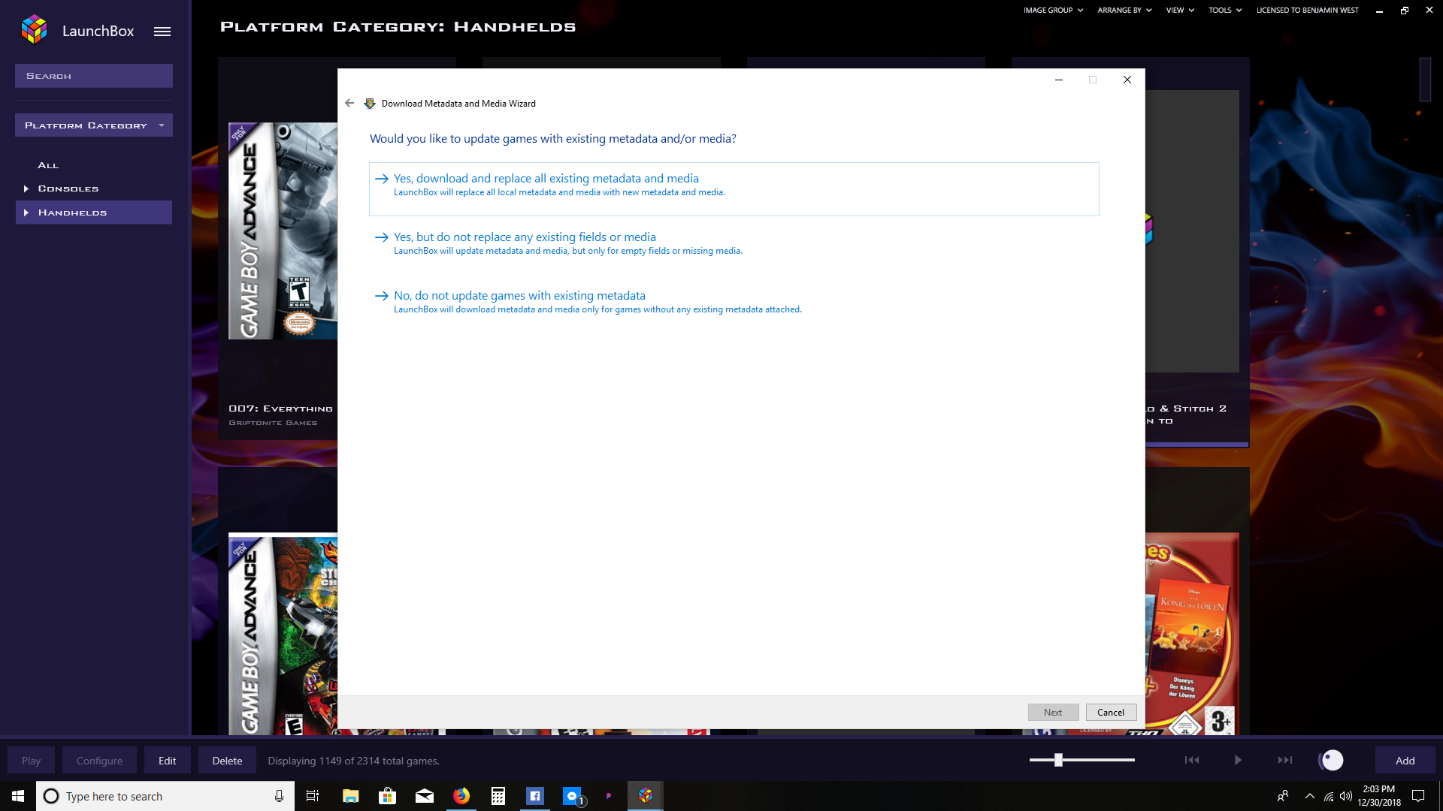Image resolution: width=1443 pixels, height=811 pixels.
Task: Select the 007: Everything game cover
Action: point(283,231)
